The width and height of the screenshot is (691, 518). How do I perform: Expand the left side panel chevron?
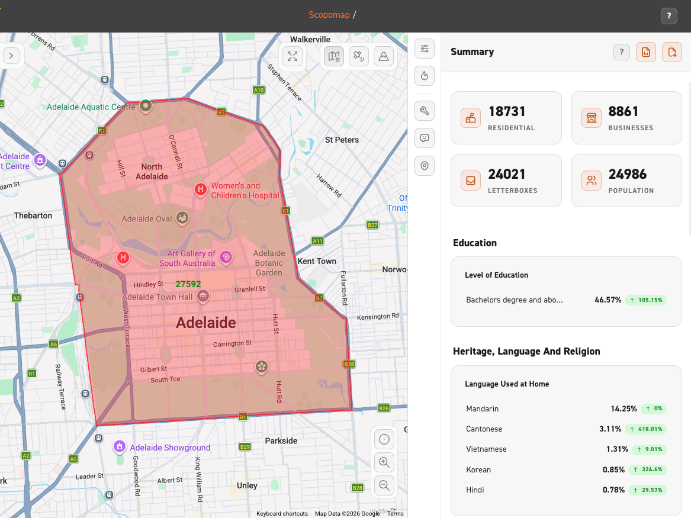pyautogui.click(x=11, y=56)
